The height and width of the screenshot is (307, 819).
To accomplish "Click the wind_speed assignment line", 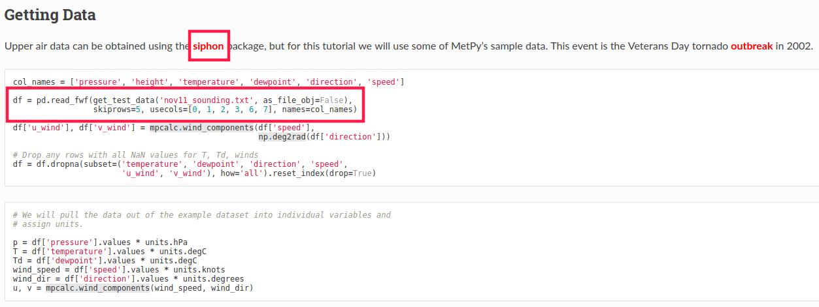I will coord(118,269).
